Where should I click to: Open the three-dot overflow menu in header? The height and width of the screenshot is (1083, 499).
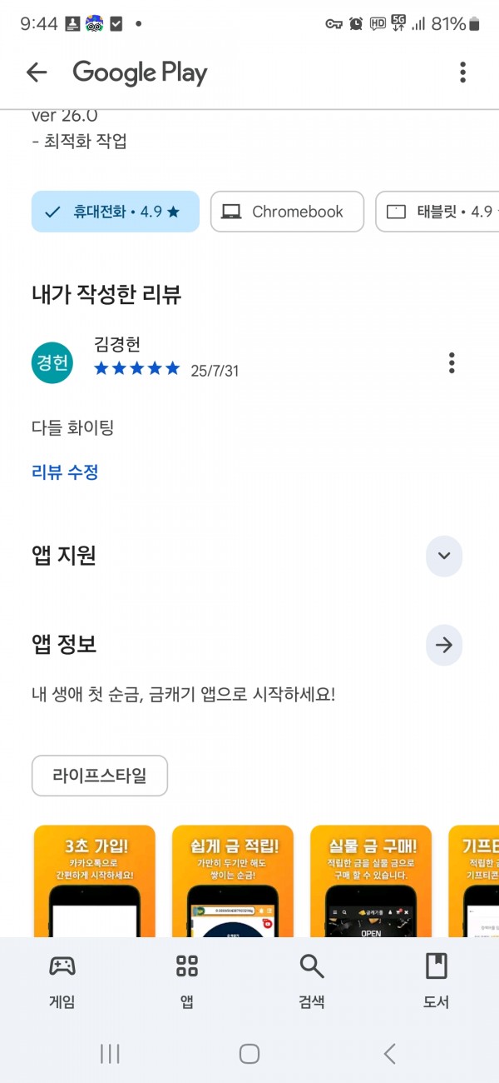463,72
